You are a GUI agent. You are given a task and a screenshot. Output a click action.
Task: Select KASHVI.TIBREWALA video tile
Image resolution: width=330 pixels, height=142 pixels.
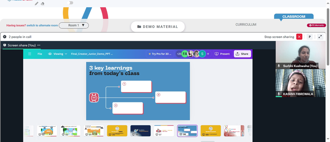click(x=301, y=83)
